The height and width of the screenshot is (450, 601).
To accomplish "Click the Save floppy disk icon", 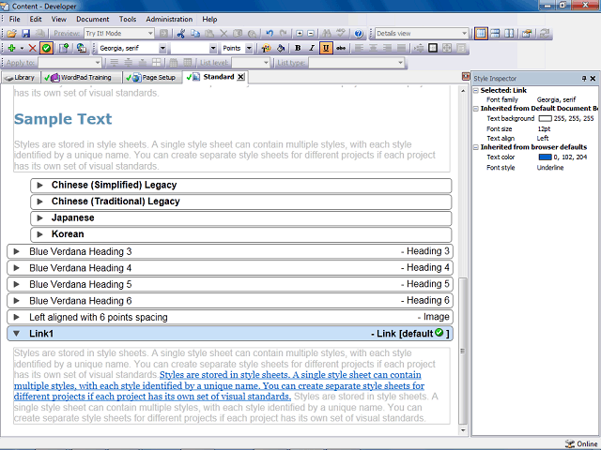I will click(x=25, y=34).
